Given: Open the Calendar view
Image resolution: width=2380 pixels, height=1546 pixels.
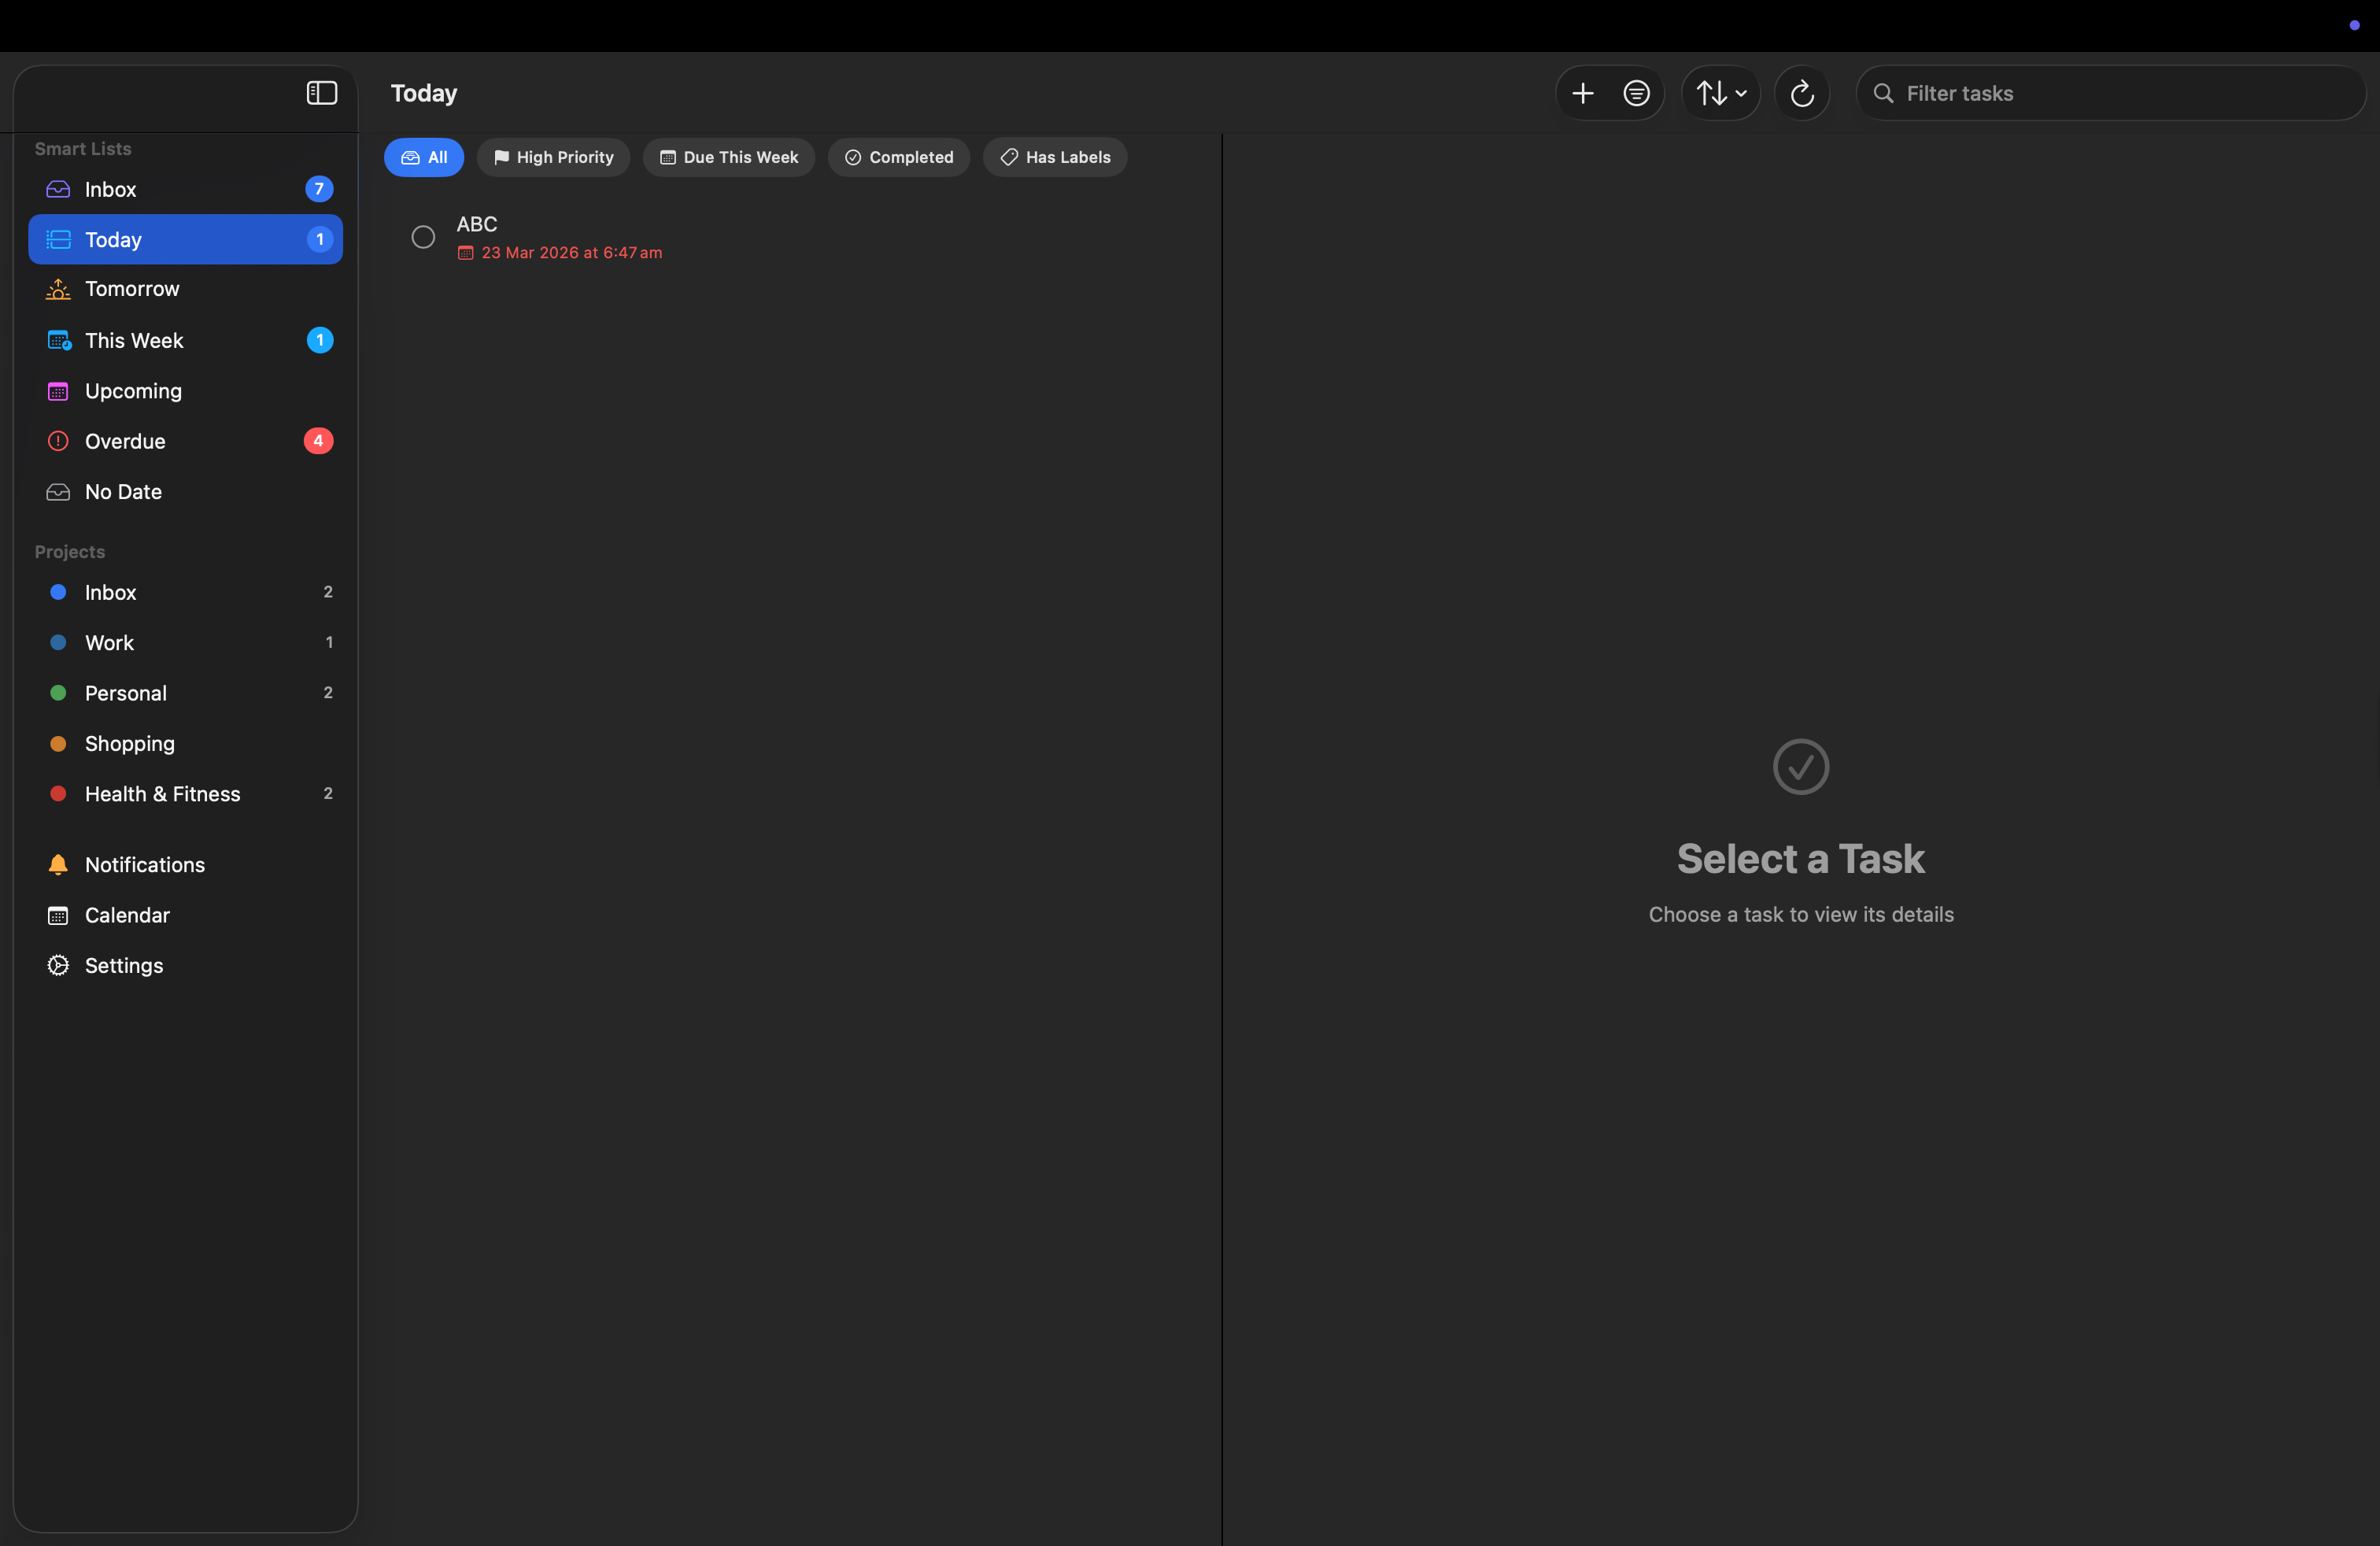Looking at the screenshot, I should tap(185, 915).
